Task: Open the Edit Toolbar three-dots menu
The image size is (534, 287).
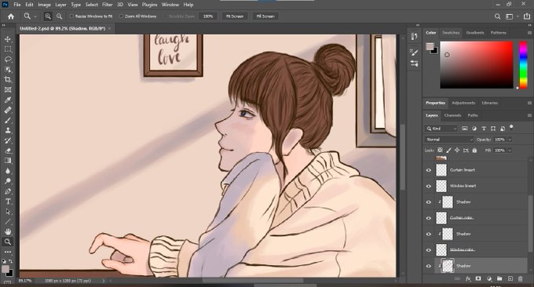Action: point(8,252)
